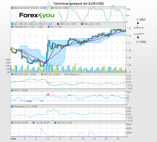Click the 40B volume axis label
157x142 pixels.
tap(8, 60)
